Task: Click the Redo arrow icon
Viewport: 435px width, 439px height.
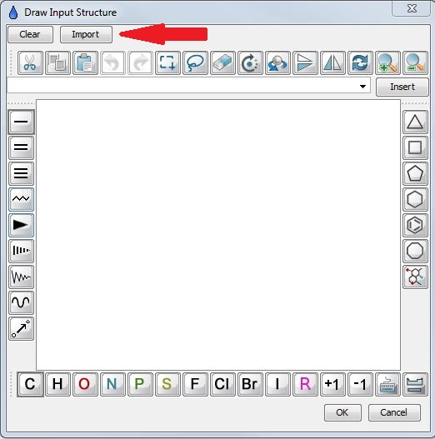Action: (x=140, y=62)
